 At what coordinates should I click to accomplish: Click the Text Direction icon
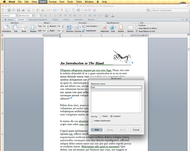[69, 27]
